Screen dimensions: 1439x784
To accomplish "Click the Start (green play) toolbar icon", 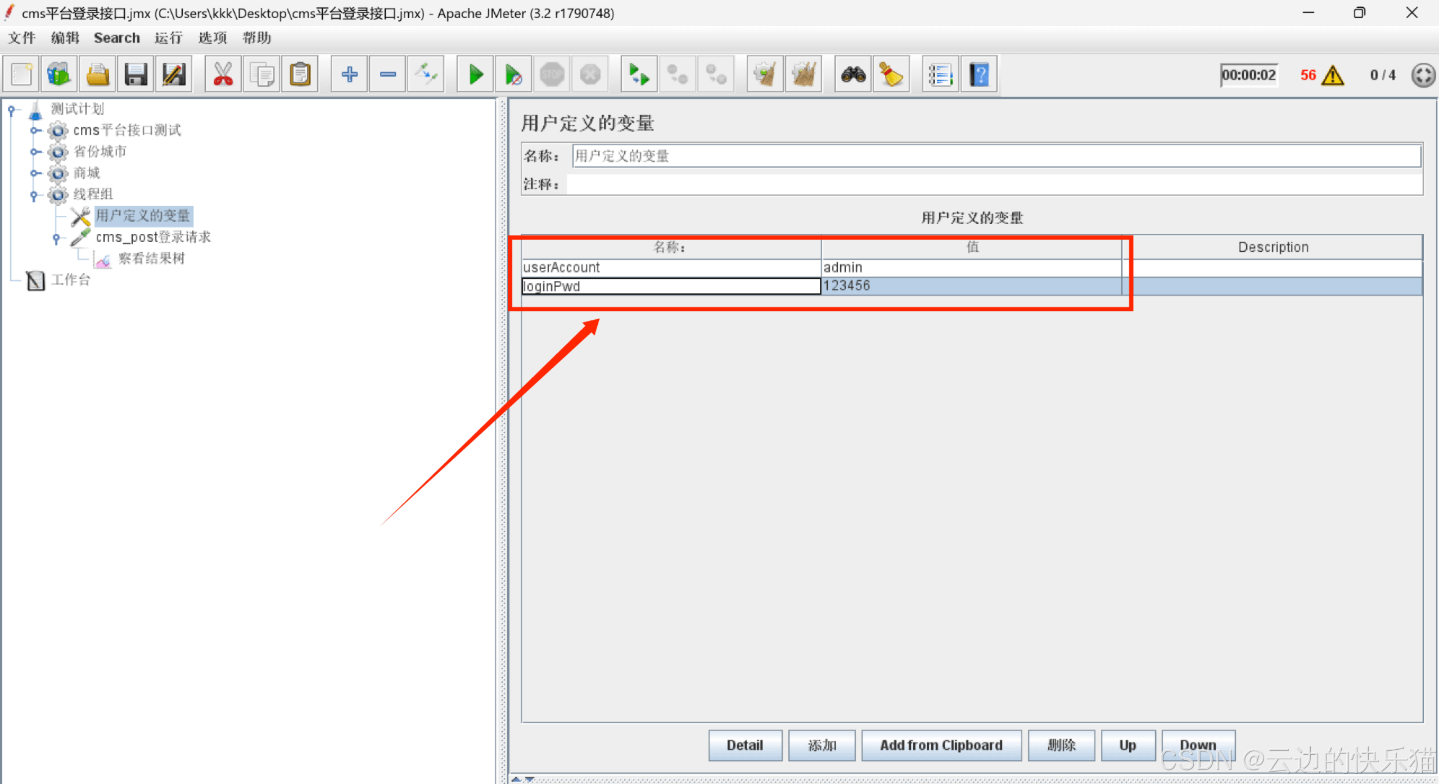I will 475,74.
